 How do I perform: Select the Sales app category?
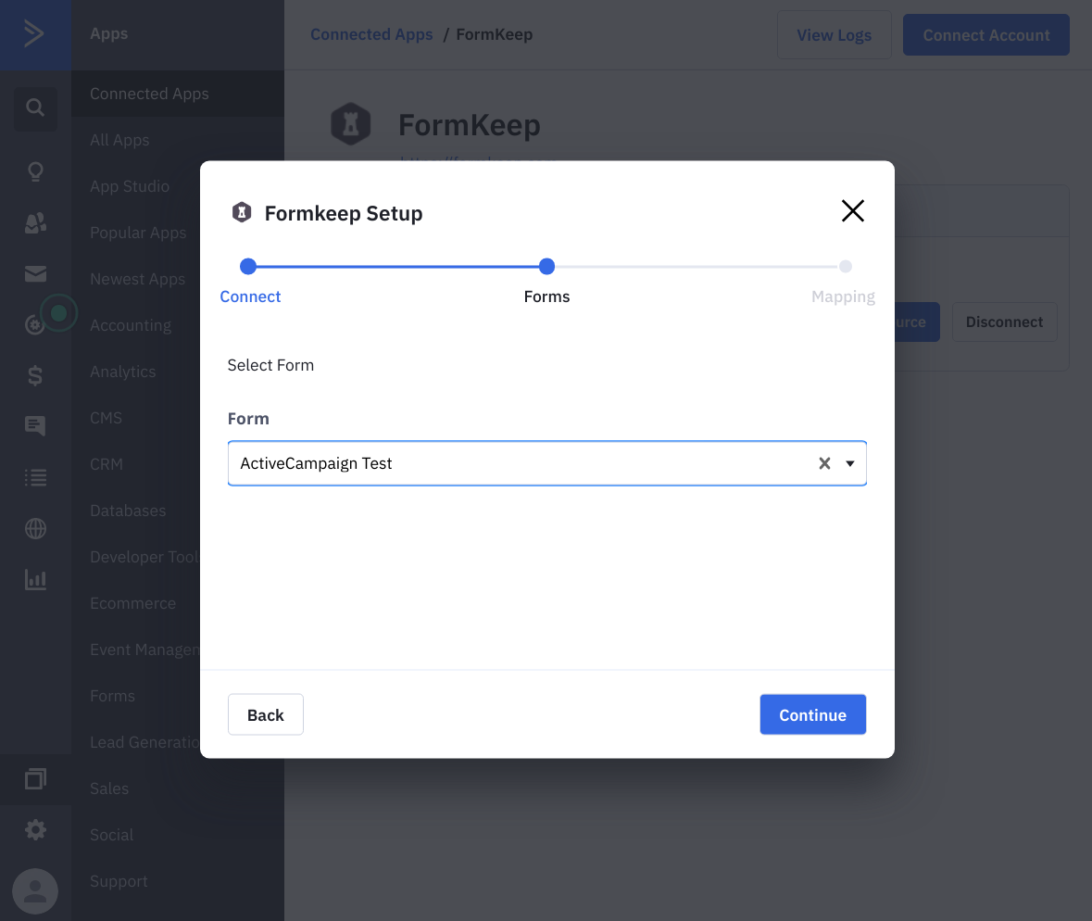pos(108,789)
